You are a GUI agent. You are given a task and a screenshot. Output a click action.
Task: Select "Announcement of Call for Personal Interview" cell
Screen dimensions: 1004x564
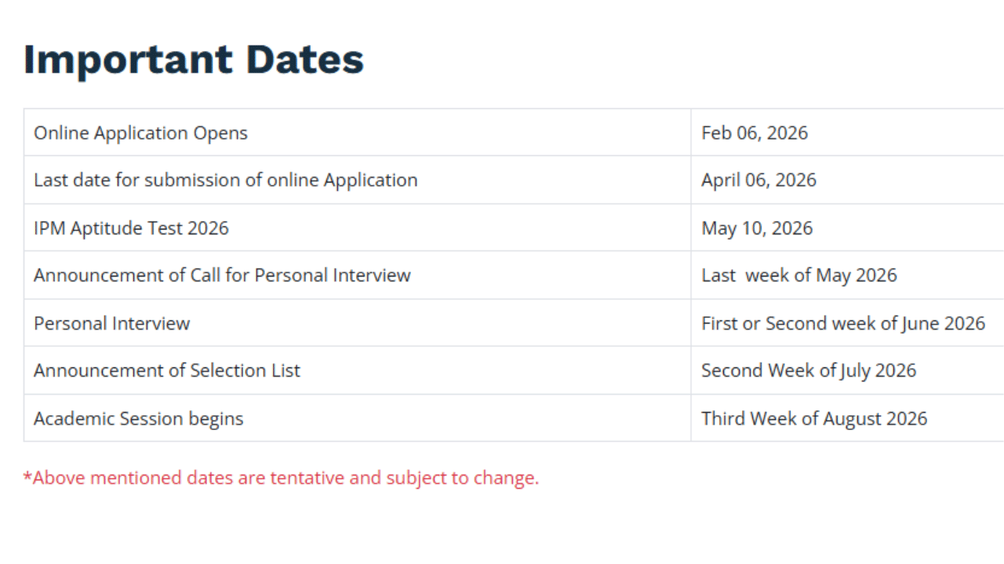(222, 276)
